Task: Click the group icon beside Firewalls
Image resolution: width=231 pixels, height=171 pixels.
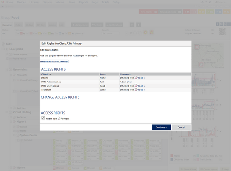Action: coord(59,118)
